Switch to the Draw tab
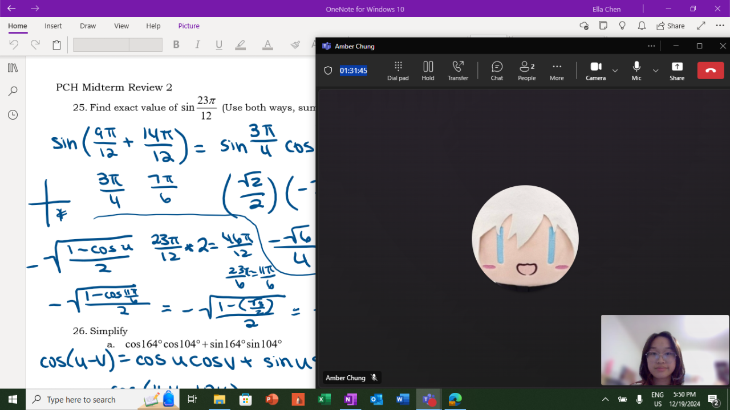730x410 pixels. (88, 26)
